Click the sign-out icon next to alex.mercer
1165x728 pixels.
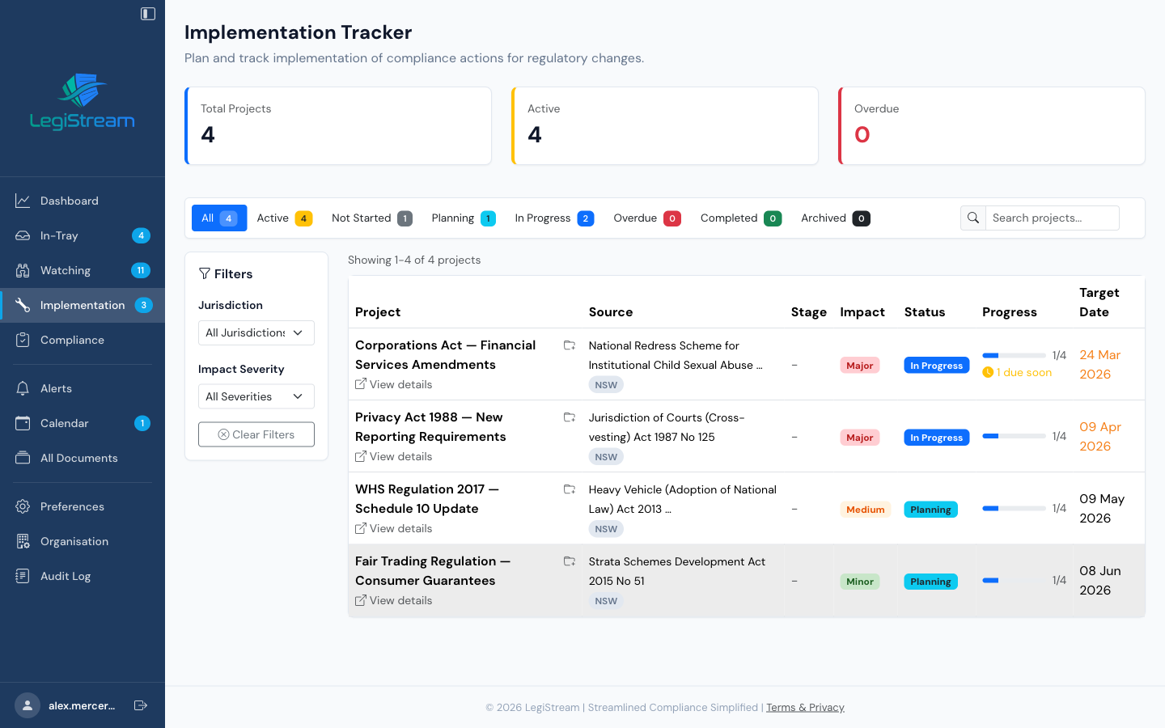click(x=141, y=705)
